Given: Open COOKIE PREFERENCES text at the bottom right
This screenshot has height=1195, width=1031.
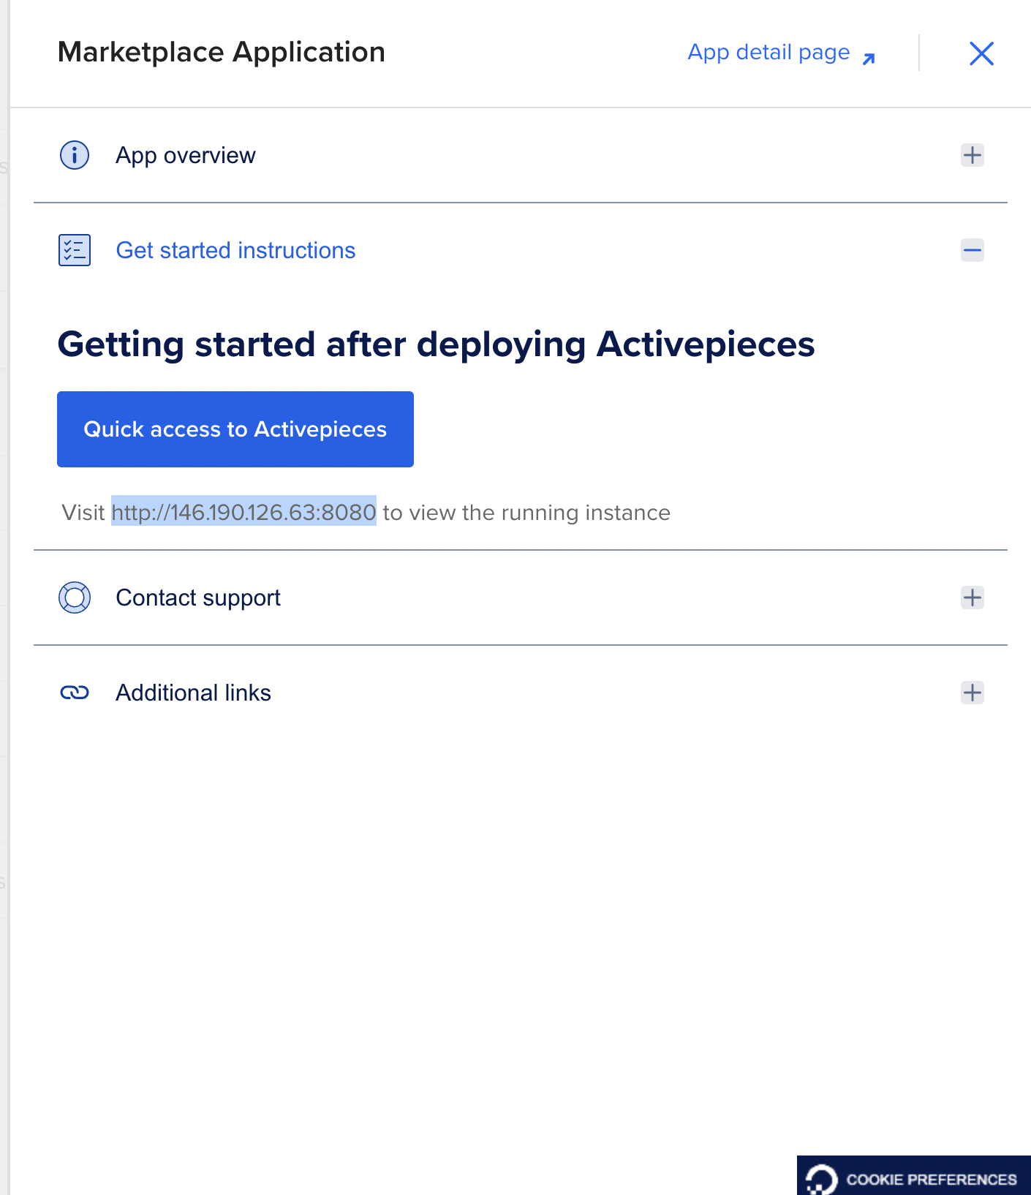Looking at the screenshot, I should click(x=931, y=1179).
